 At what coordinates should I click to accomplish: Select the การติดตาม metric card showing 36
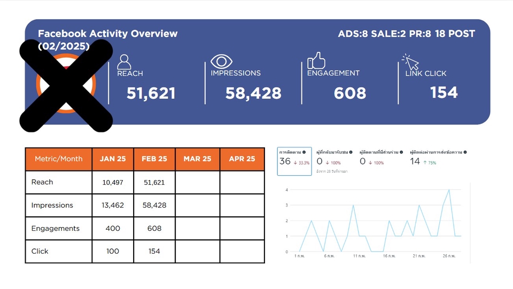click(x=294, y=161)
